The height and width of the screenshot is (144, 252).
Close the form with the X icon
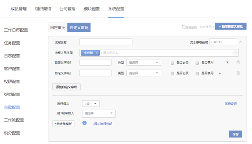240,42
